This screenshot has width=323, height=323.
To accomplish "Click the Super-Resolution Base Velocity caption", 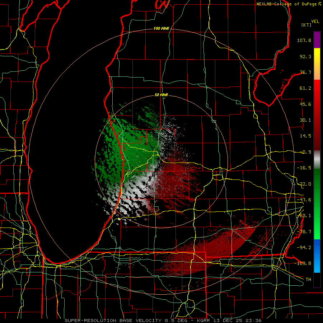I will coord(163,320).
